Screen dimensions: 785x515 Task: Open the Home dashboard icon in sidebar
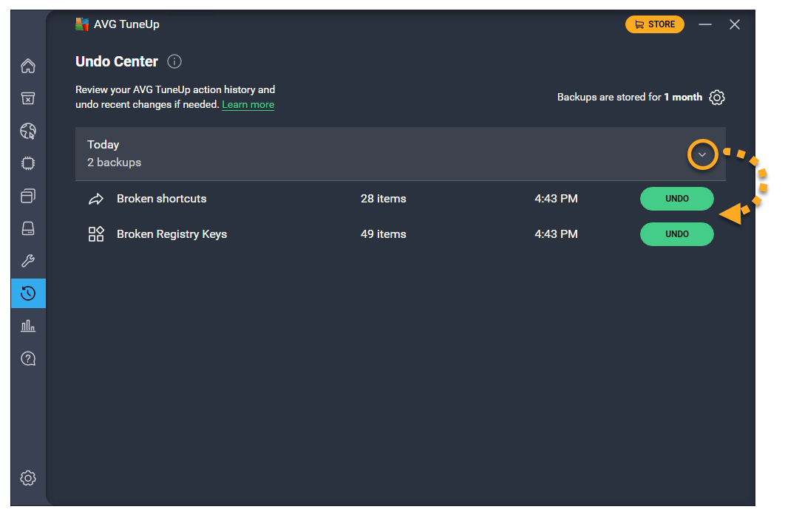(x=28, y=66)
